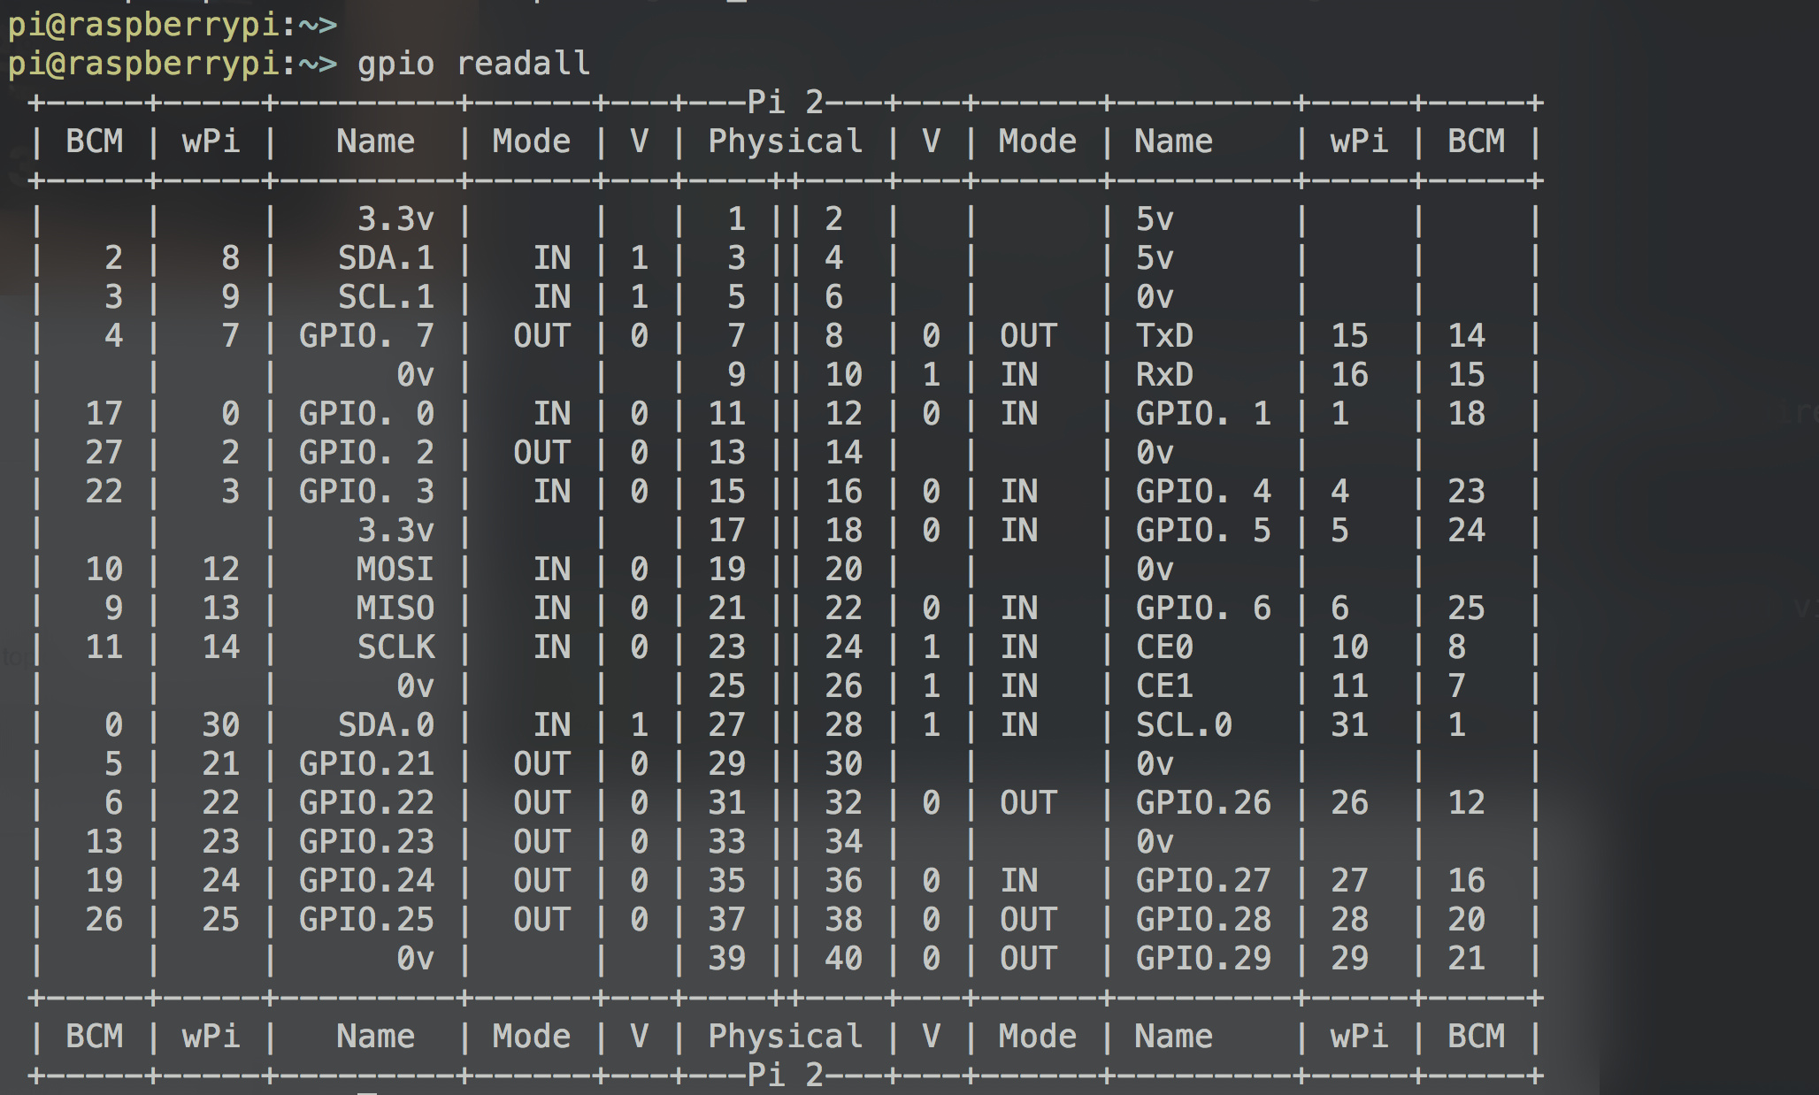Click the SCL.1 pin name

coord(386,297)
